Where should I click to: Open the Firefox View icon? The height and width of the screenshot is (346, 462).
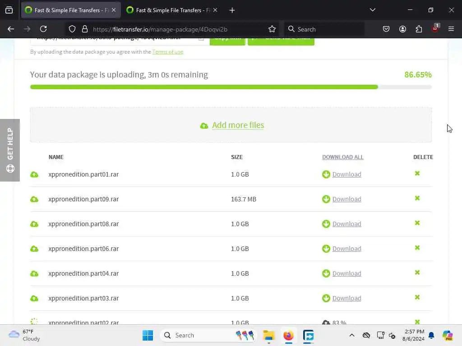9,10
